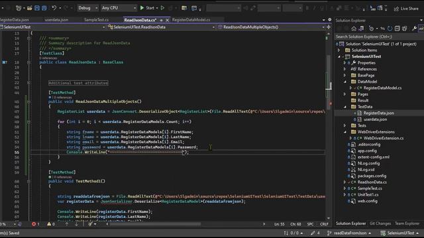The image size is (424, 238).
Task: Select the extent-config.xml file
Action: (374, 157)
